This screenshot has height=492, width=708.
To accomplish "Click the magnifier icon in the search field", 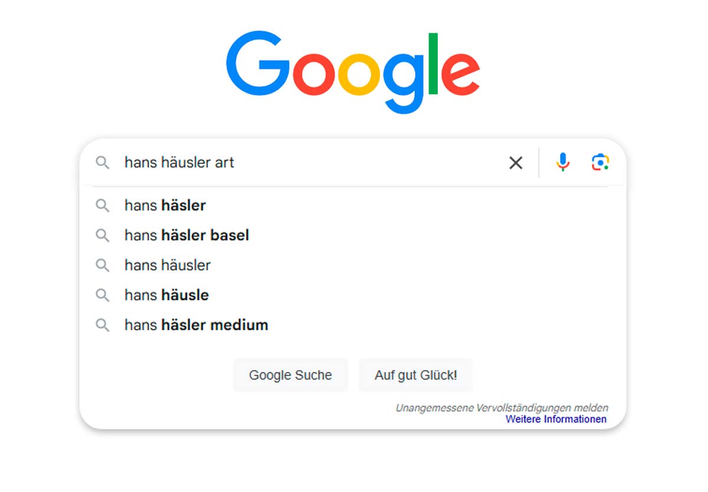I will (x=103, y=163).
